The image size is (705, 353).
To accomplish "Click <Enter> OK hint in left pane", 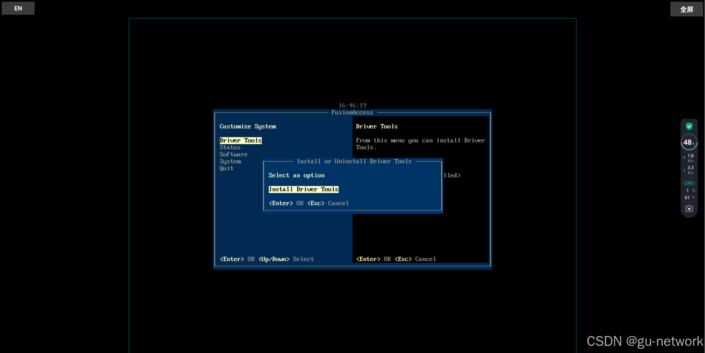I will tap(237, 259).
